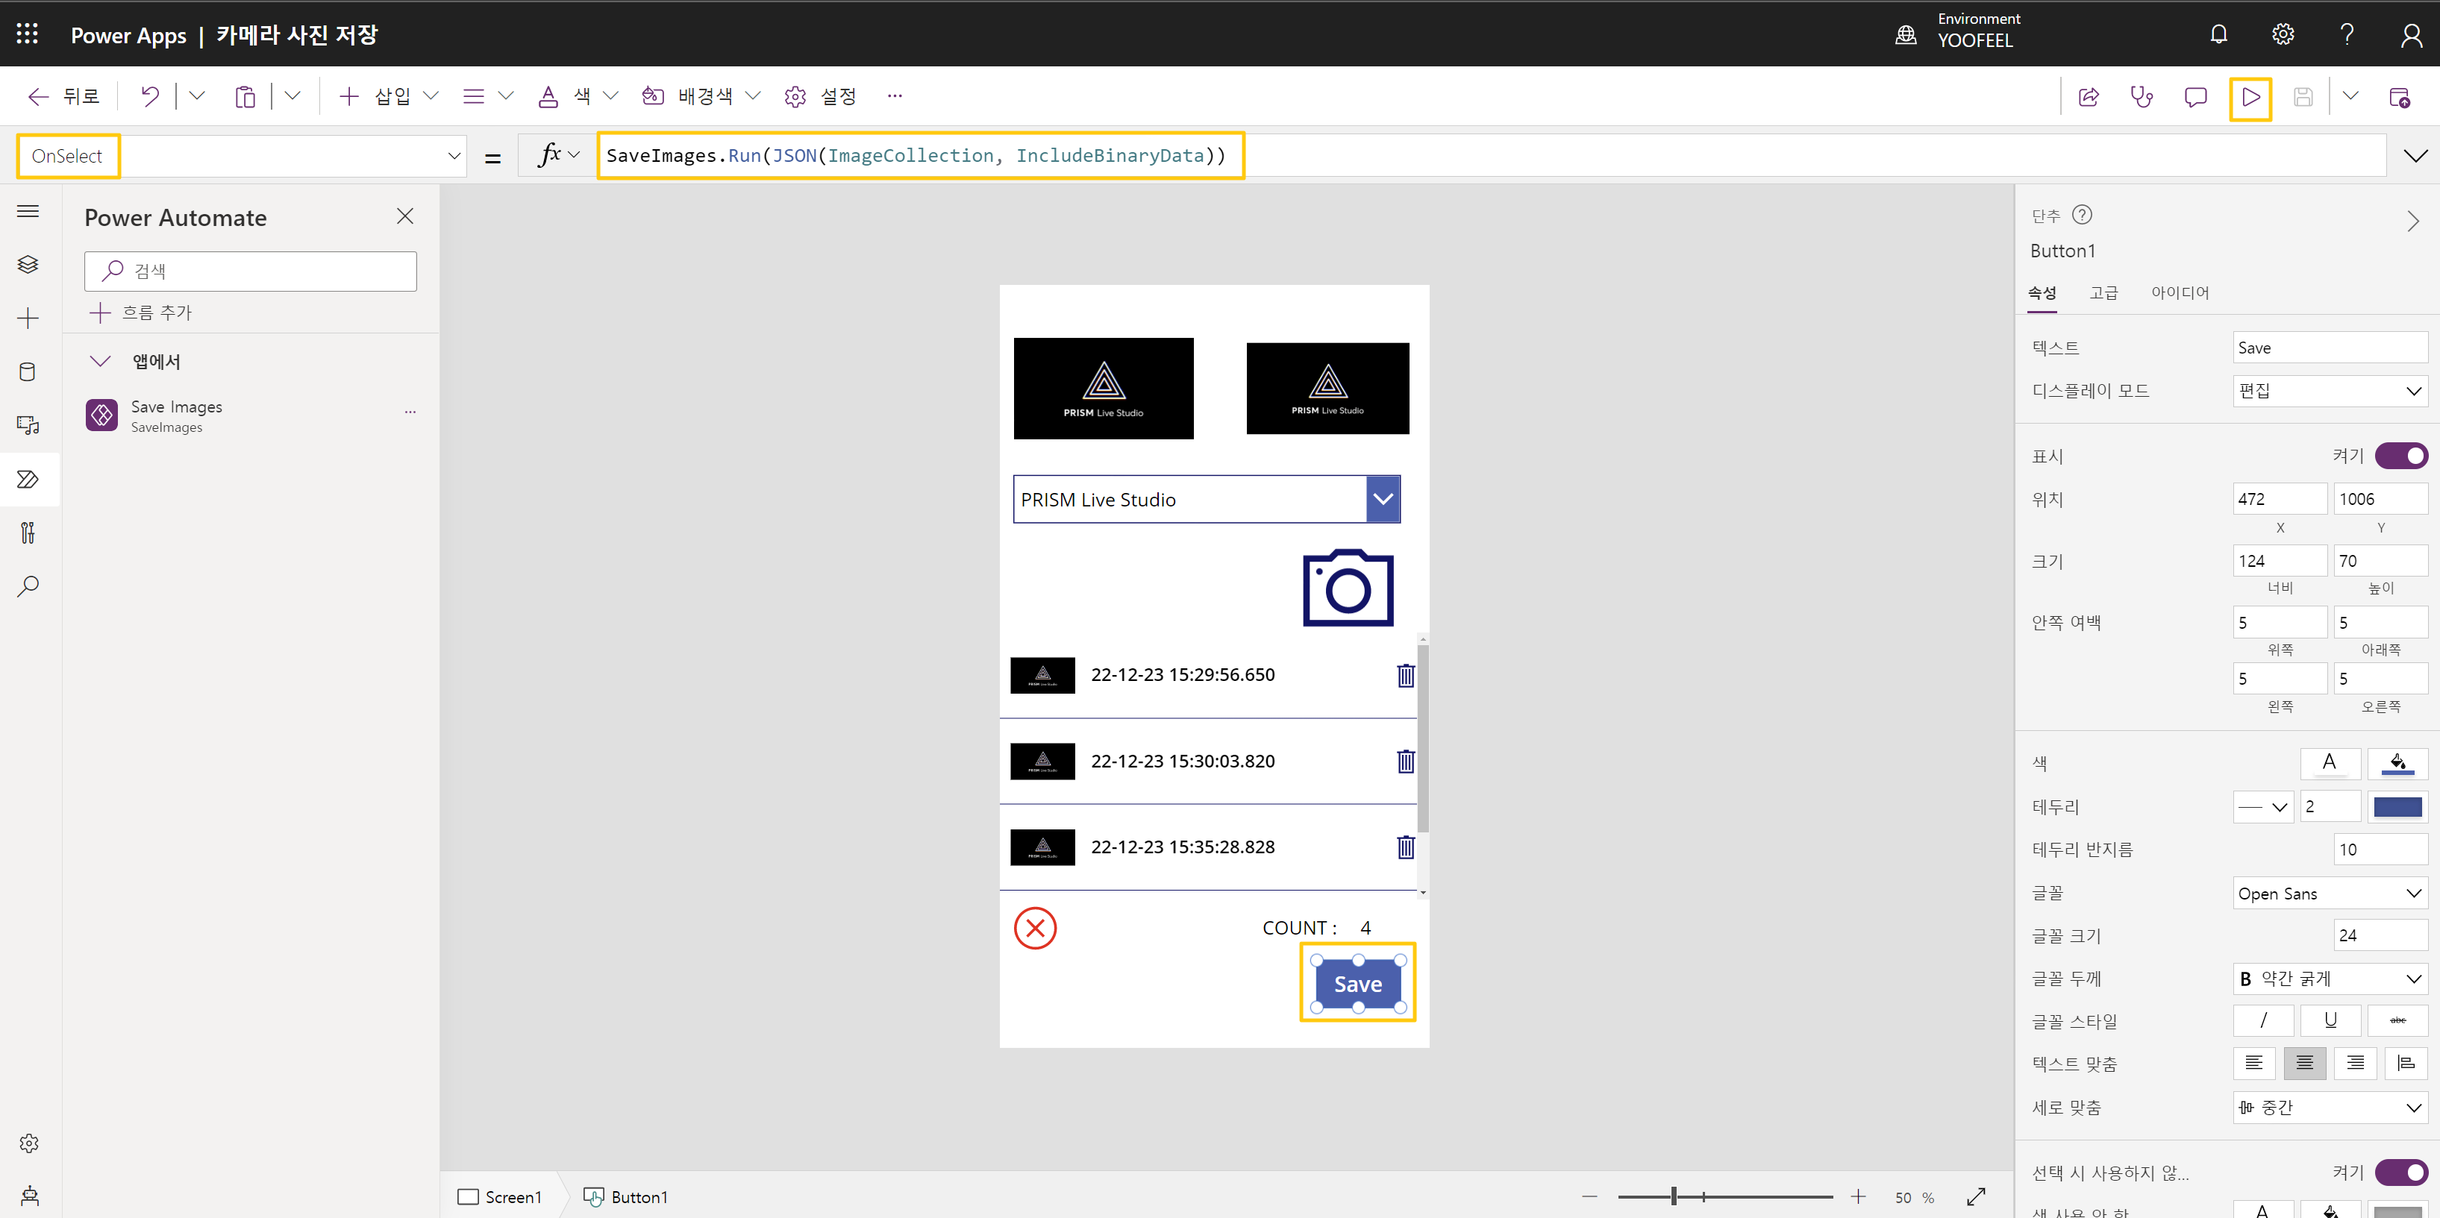The width and height of the screenshot is (2440, 1218).
Task: Open Comments speech bubble icon
Action: [2195, 97]
